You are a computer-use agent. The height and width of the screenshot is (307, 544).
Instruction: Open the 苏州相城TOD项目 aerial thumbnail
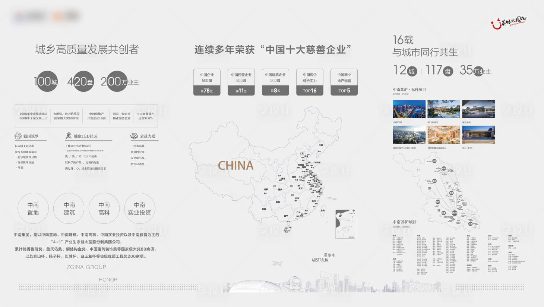click(x=409, y=135)
